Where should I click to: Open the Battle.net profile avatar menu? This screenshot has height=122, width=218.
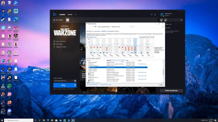click(162, 14)
